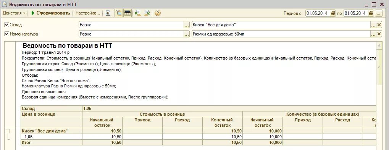Click the Период: 1 травня 2014 р. line
The width and height of the screenshot is (389, 150).
tap(46, 53)
